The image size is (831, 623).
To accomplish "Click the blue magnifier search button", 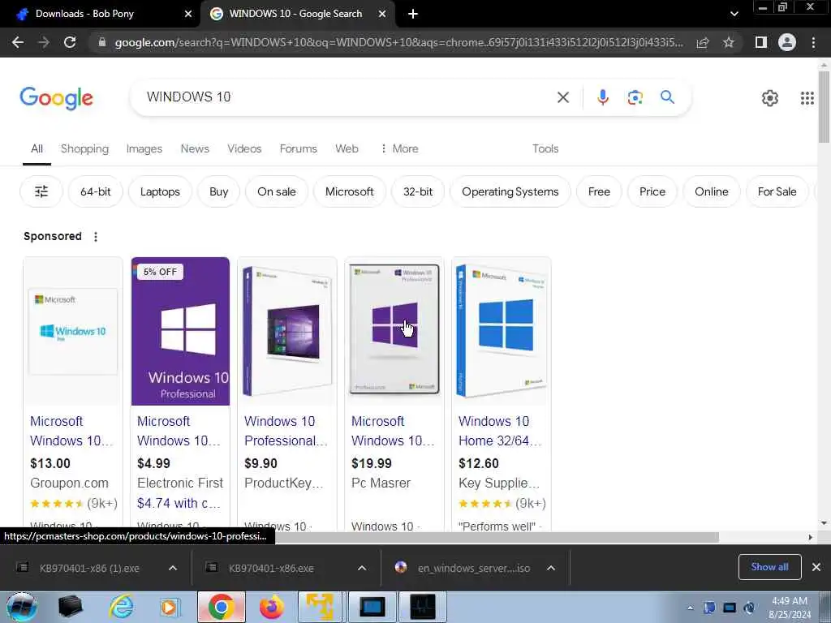I will [x=667, y=97].
